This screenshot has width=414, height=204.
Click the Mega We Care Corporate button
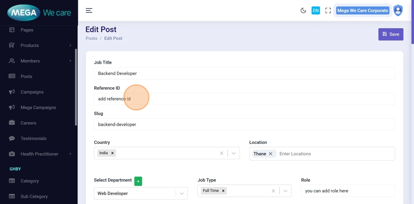click(362, 10)
